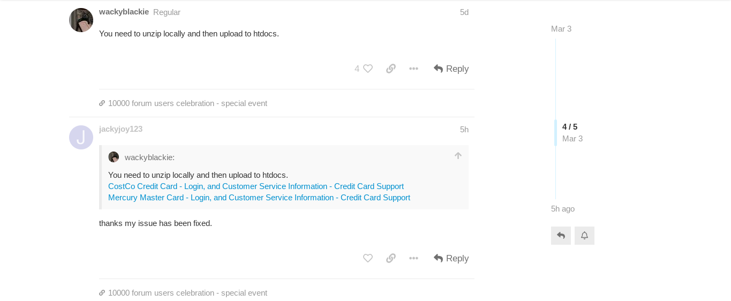
Task: Click the timeline scroller position handle
Action: tap(570, 132)
